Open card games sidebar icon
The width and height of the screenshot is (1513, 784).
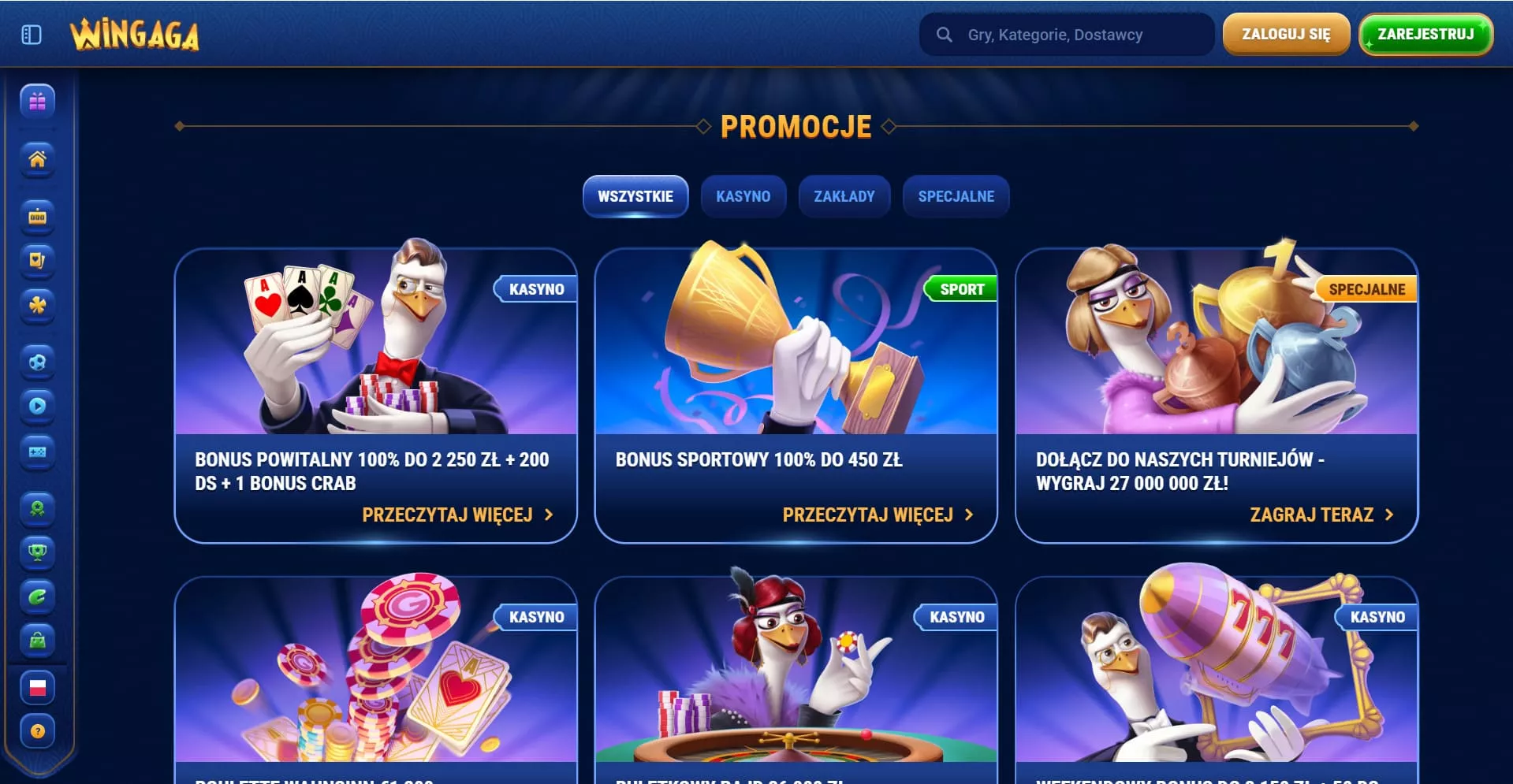37,260
